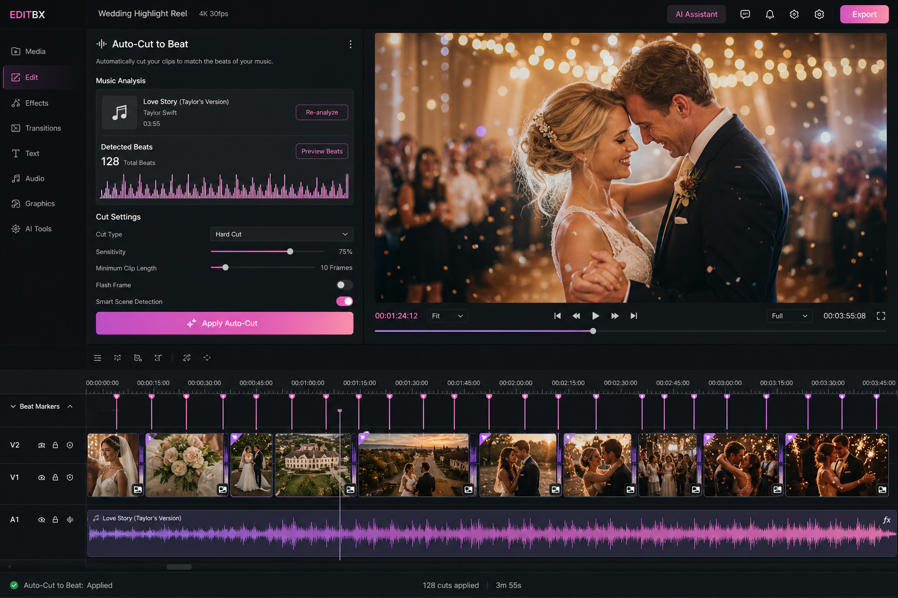This screenshot has height=598, width=898.
Task: Click the preview progress bar handle
Action: 593,331
